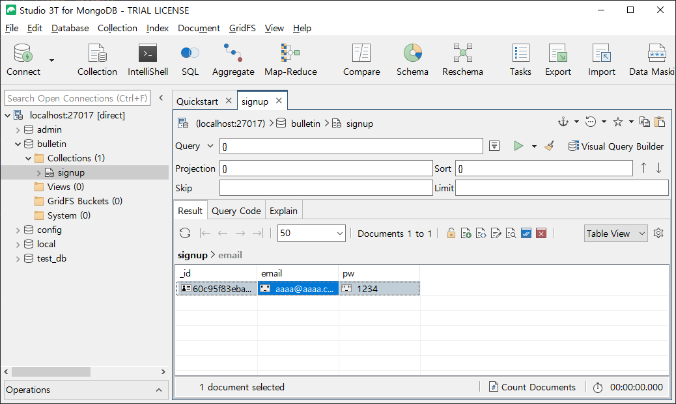676x404 pixels.
Task: Open the Schema explorer
Action: (413, 59)
